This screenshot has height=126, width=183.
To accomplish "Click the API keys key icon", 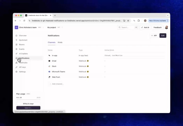I will point(17,67).
